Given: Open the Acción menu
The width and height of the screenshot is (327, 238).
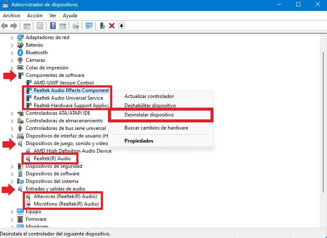Looking at the screenshot, I should [x=35, y=16].
